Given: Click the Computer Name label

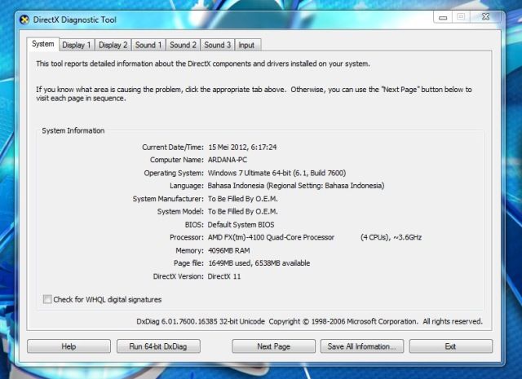Looking at the screenshot, I should click(176, 160).
